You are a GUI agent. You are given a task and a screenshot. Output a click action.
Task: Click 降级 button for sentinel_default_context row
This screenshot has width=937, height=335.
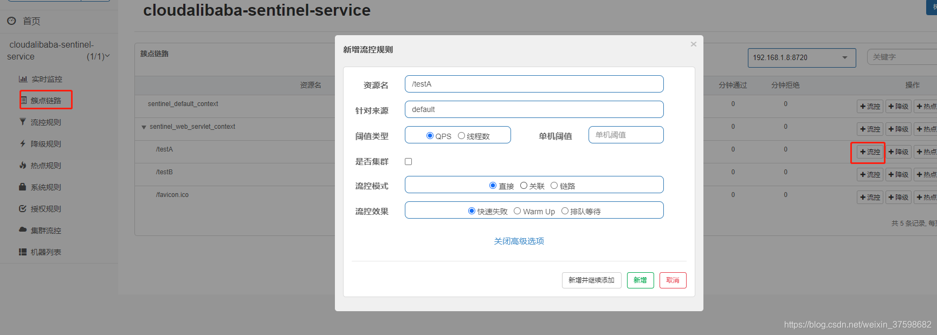899,107
